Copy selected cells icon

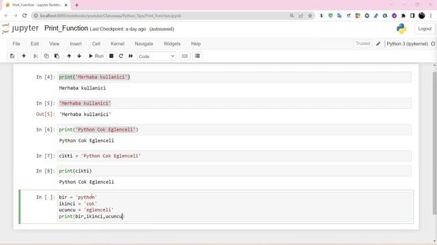point(46,56)
